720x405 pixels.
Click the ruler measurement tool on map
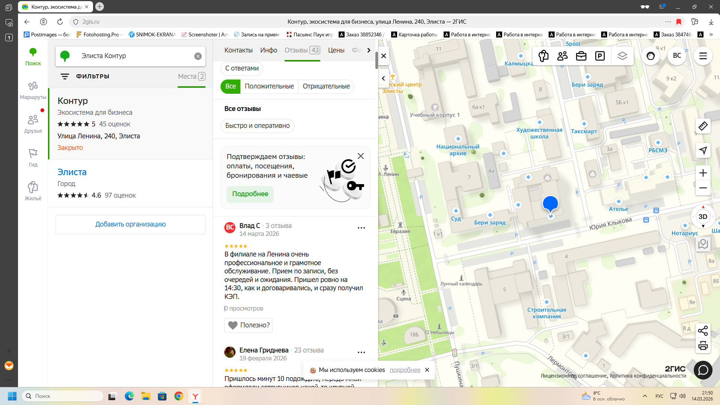pyautogui.click(x=703, y=126)
